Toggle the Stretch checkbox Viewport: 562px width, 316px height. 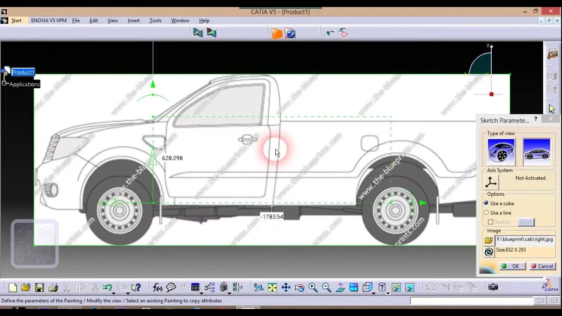[490, 223]
